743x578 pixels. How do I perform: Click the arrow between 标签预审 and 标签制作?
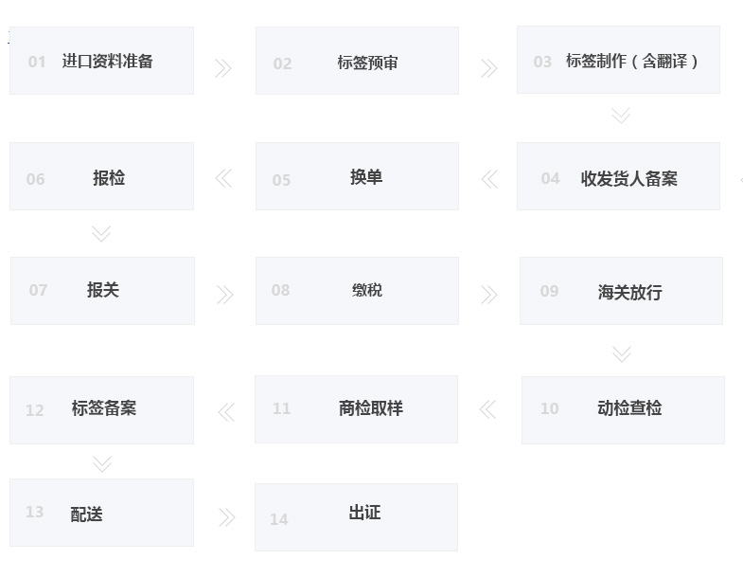point(488,68)
